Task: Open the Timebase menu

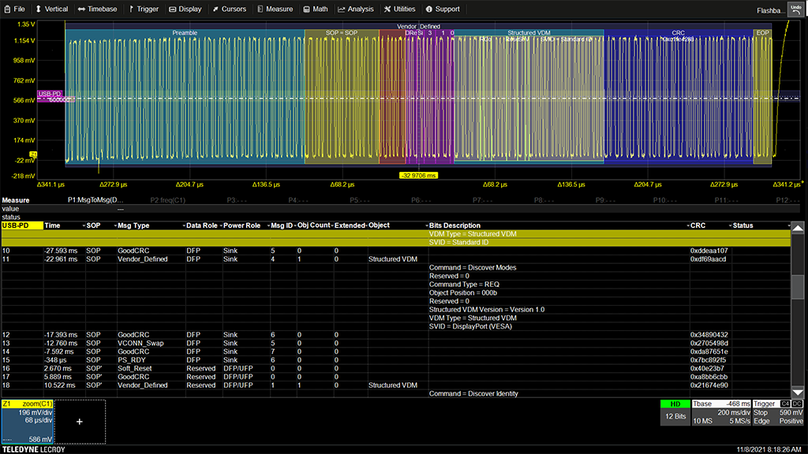Action: tap(96, 9)
